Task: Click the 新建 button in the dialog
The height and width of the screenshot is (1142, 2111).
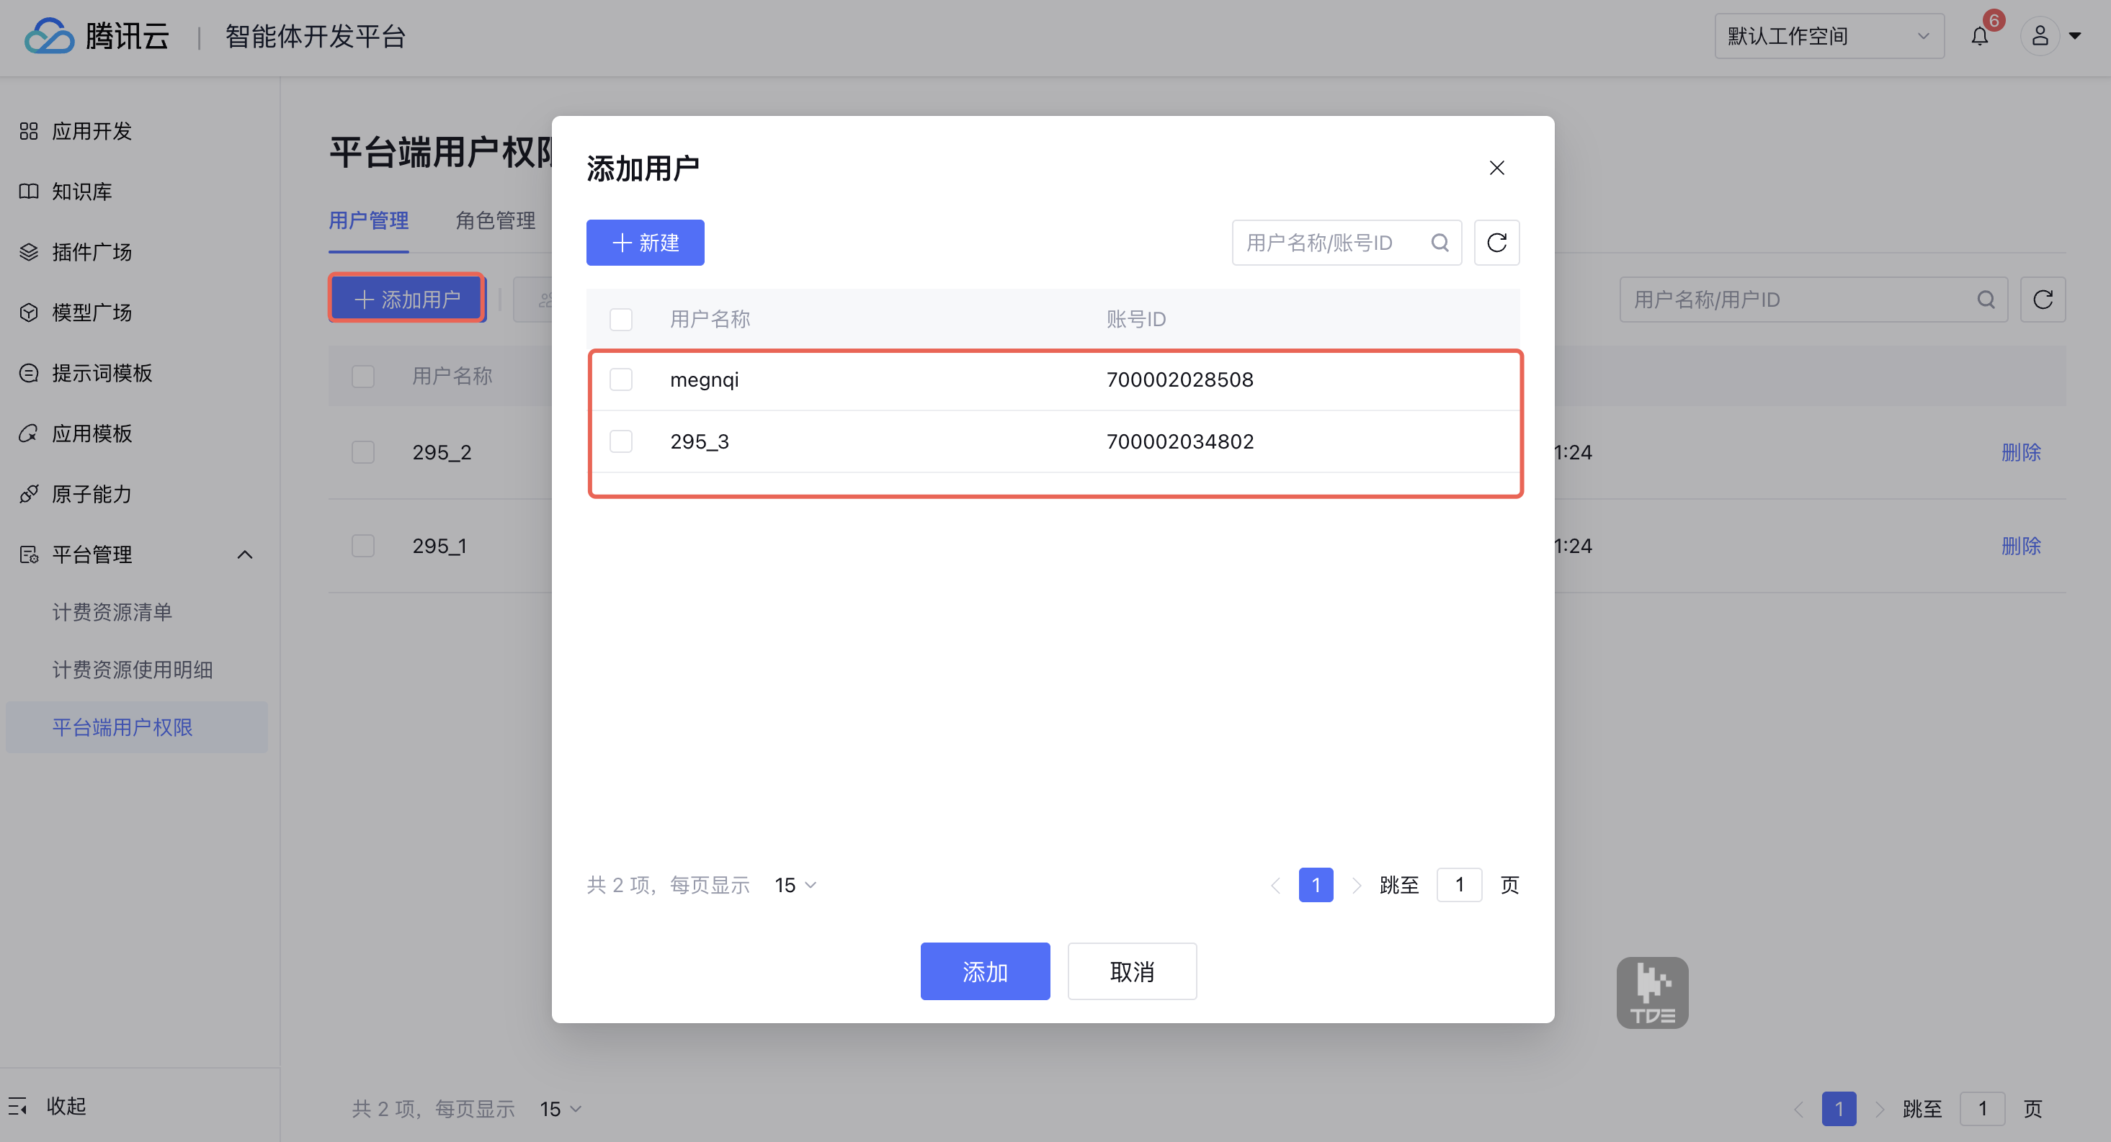Action: tap(645, 243)
